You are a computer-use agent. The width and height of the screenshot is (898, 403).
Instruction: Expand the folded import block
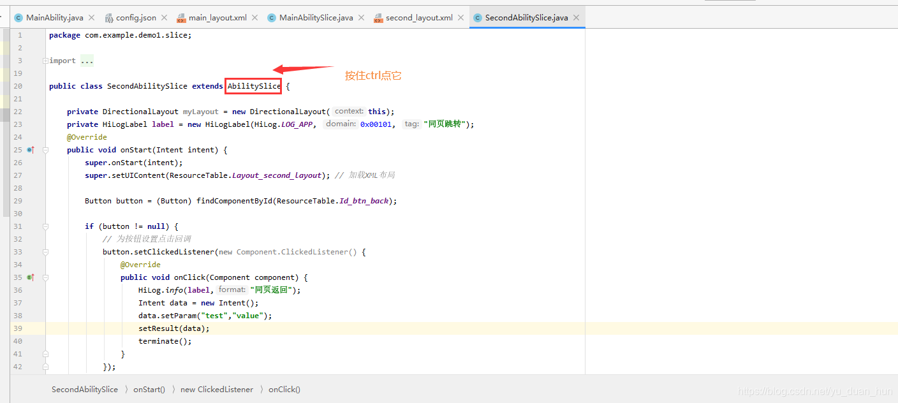tap(45, 61)
